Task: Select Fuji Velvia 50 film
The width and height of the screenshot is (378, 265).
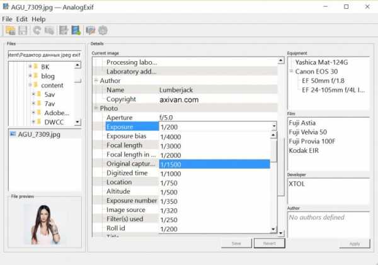Action: tap(307, 132)
